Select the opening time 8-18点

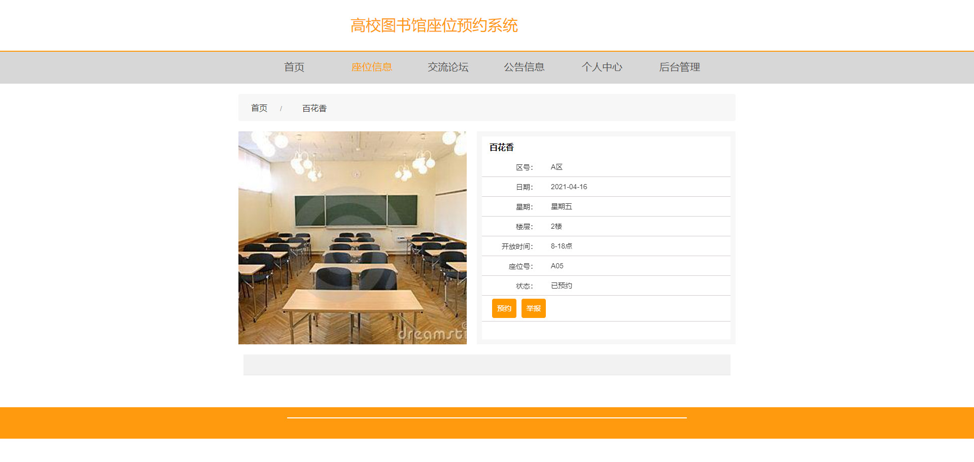point(562,246)
